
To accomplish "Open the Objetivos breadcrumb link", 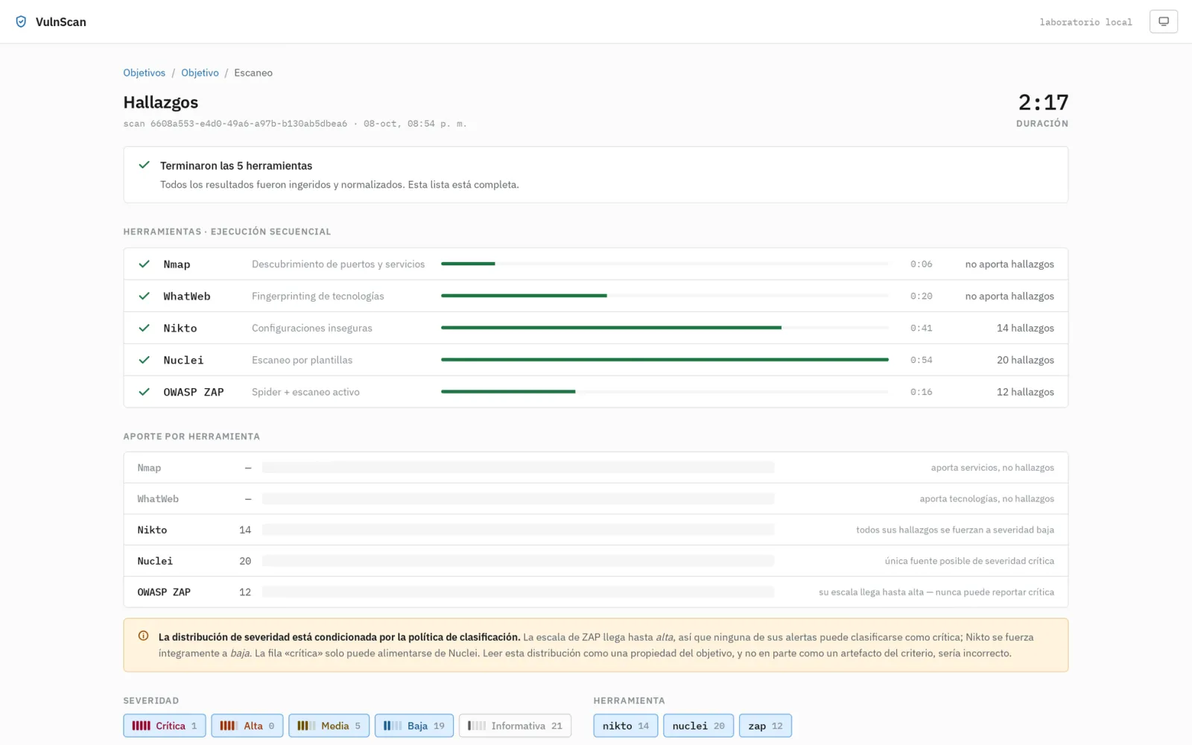I will (x=145, y=73).
